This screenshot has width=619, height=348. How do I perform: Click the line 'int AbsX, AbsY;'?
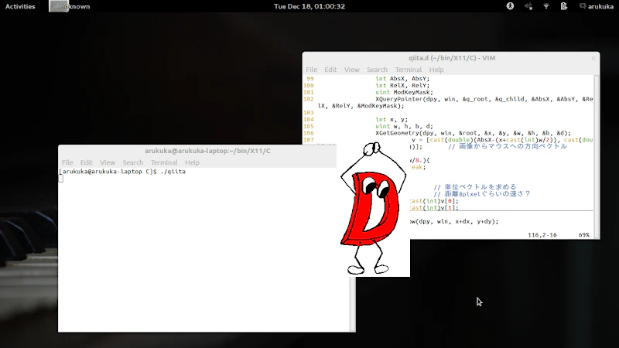tap(401, 79)
